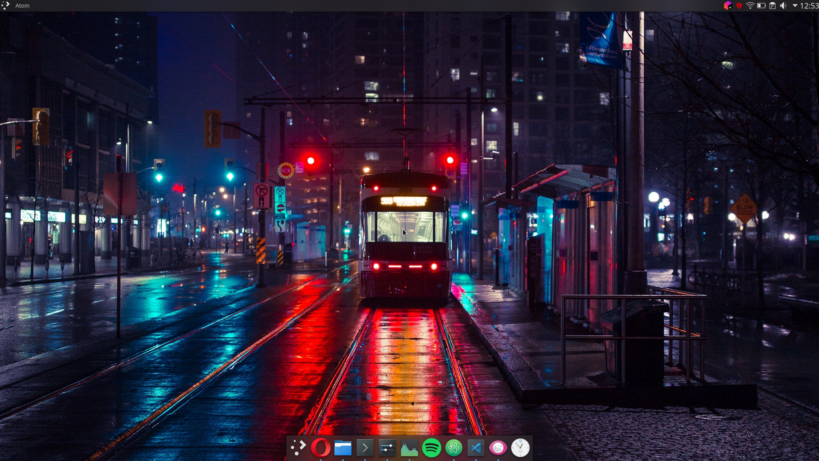Open the Wi-Fi network tray icon
Image resolution: width=819 pixels, height=461 pixels.
pos(750,6)
